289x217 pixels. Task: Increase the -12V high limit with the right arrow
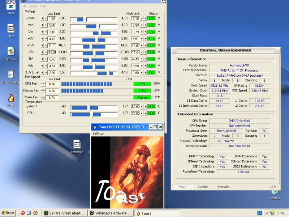[x=145, y=52]
